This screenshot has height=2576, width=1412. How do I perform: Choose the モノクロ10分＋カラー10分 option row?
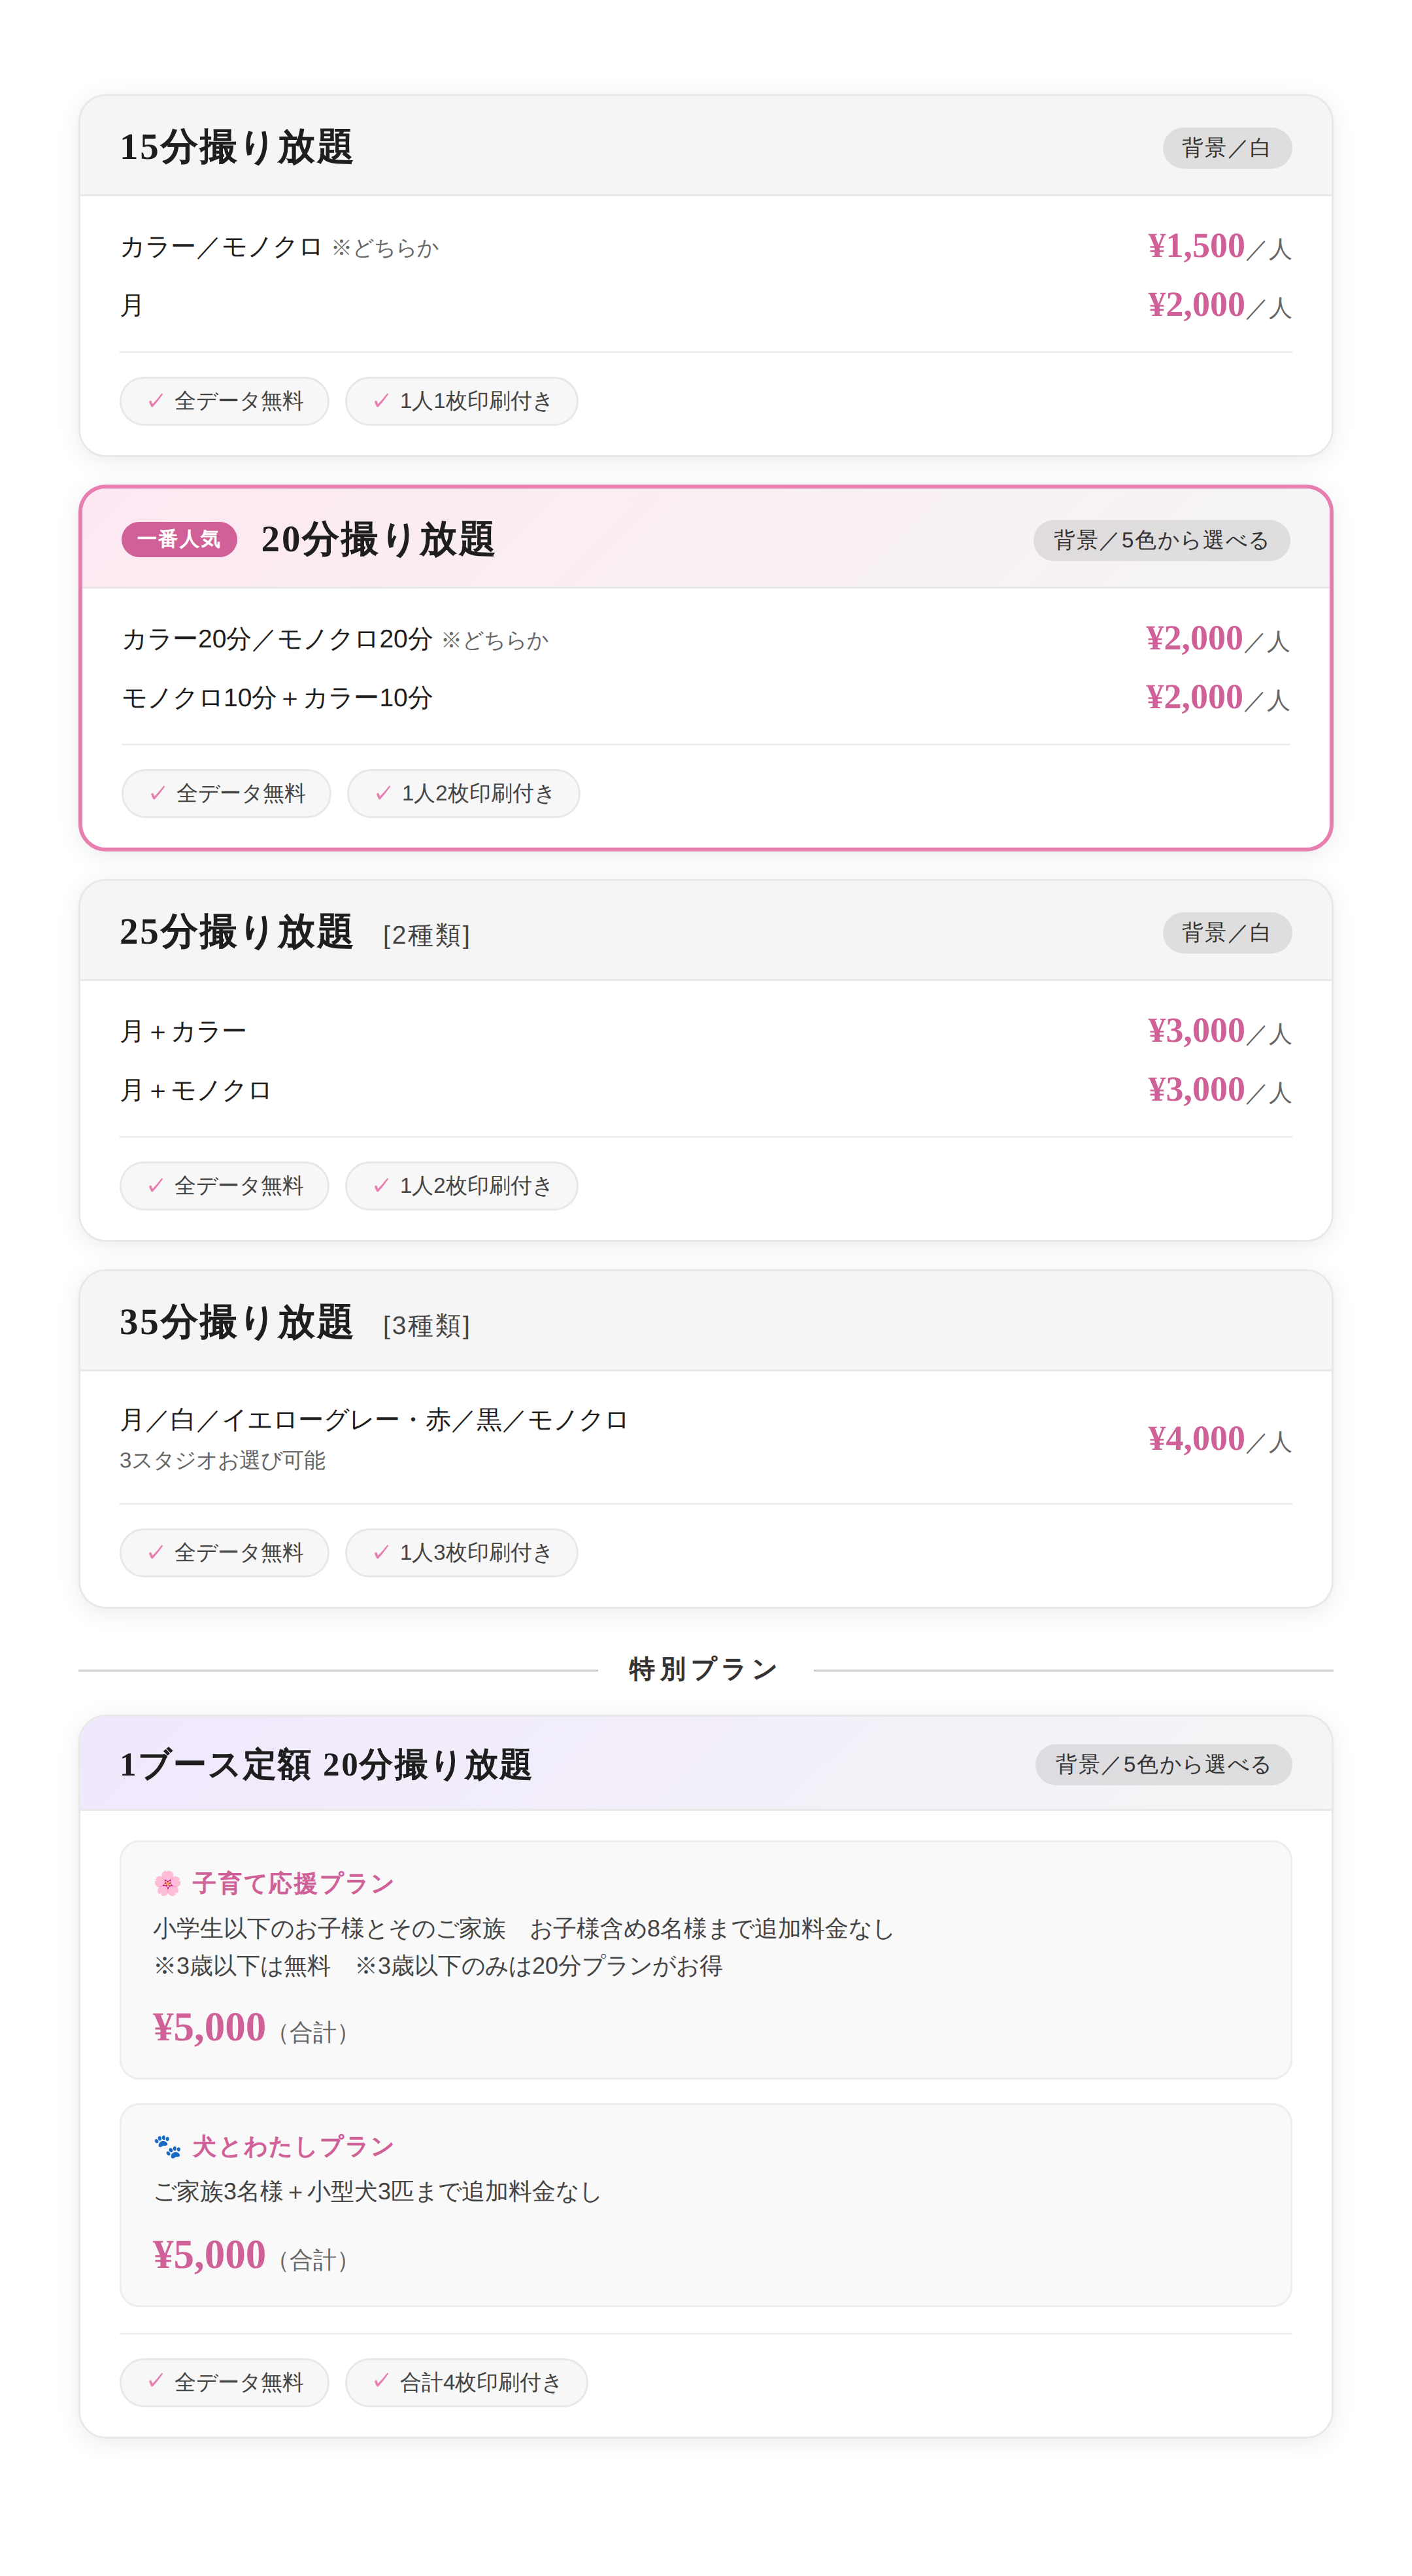pyautogui.click(x=277, y=698)
